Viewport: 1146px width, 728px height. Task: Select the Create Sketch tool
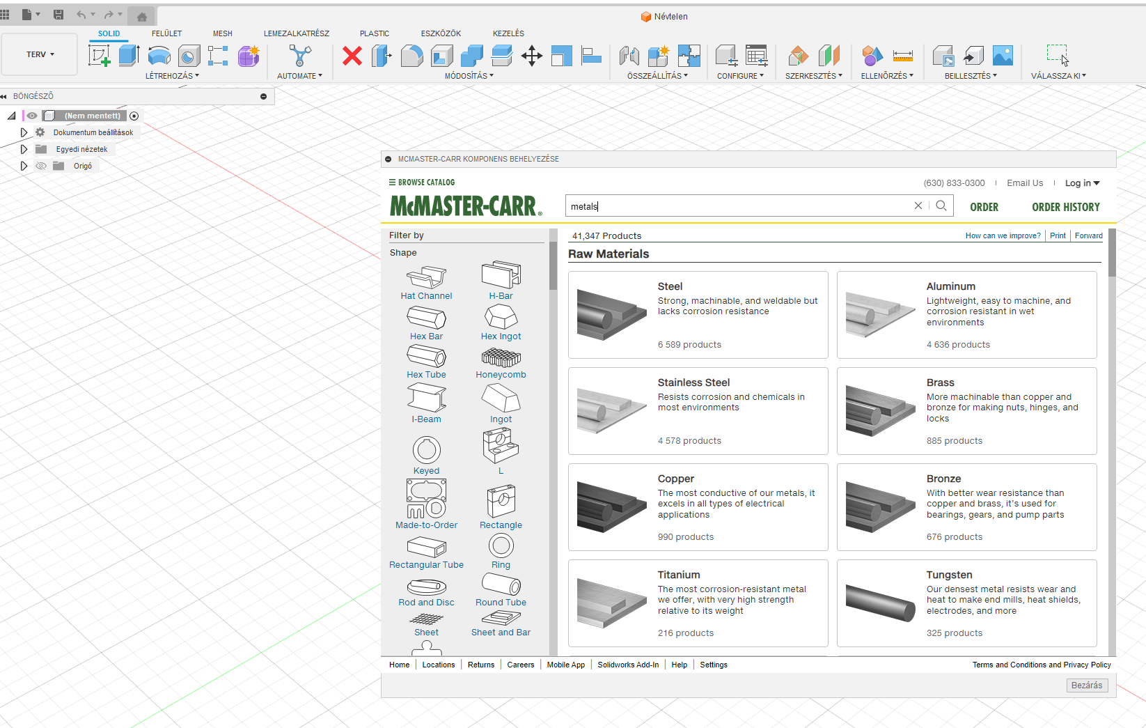tap(100, 56)
